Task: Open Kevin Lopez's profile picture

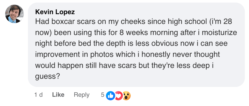Action: click(14, 14)
